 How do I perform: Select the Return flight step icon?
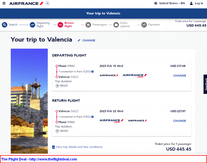pyautogui.click(x=60, y=25)
